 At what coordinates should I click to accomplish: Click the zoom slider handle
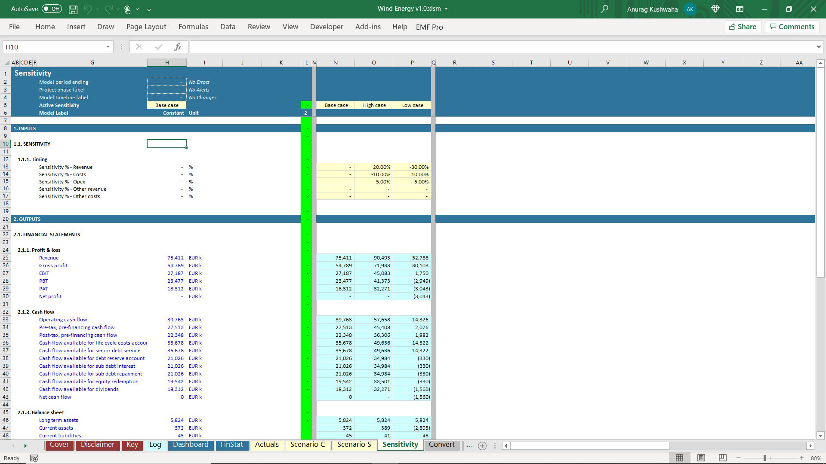click(x=765, y=458)
